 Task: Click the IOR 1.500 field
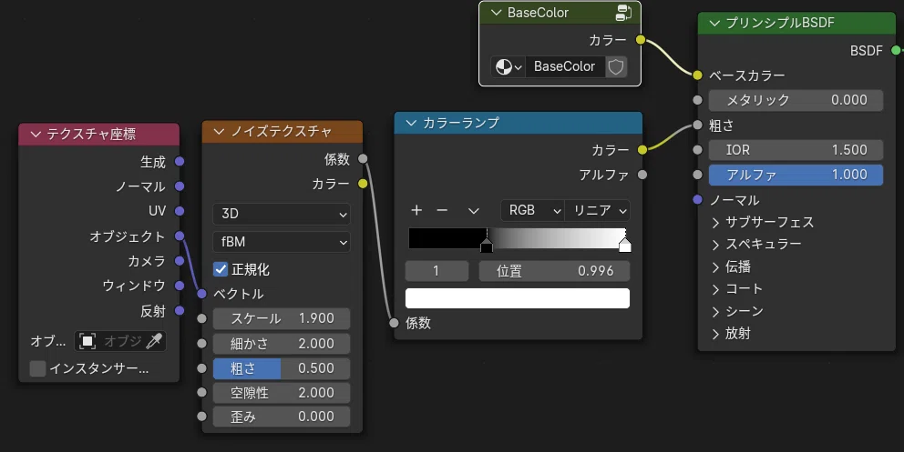(796, 150)
